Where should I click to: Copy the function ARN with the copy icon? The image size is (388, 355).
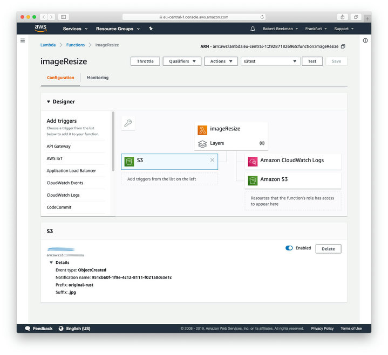pos(343,46)
